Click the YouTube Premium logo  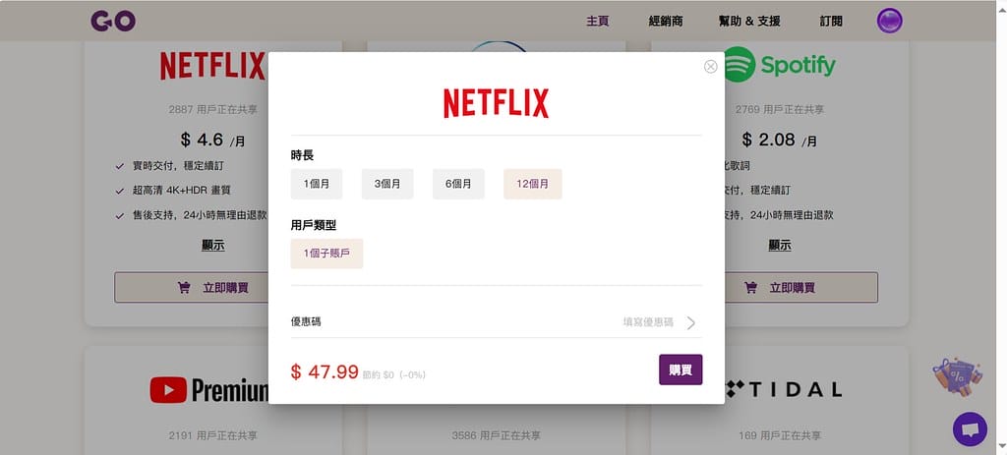pos(208,390)
